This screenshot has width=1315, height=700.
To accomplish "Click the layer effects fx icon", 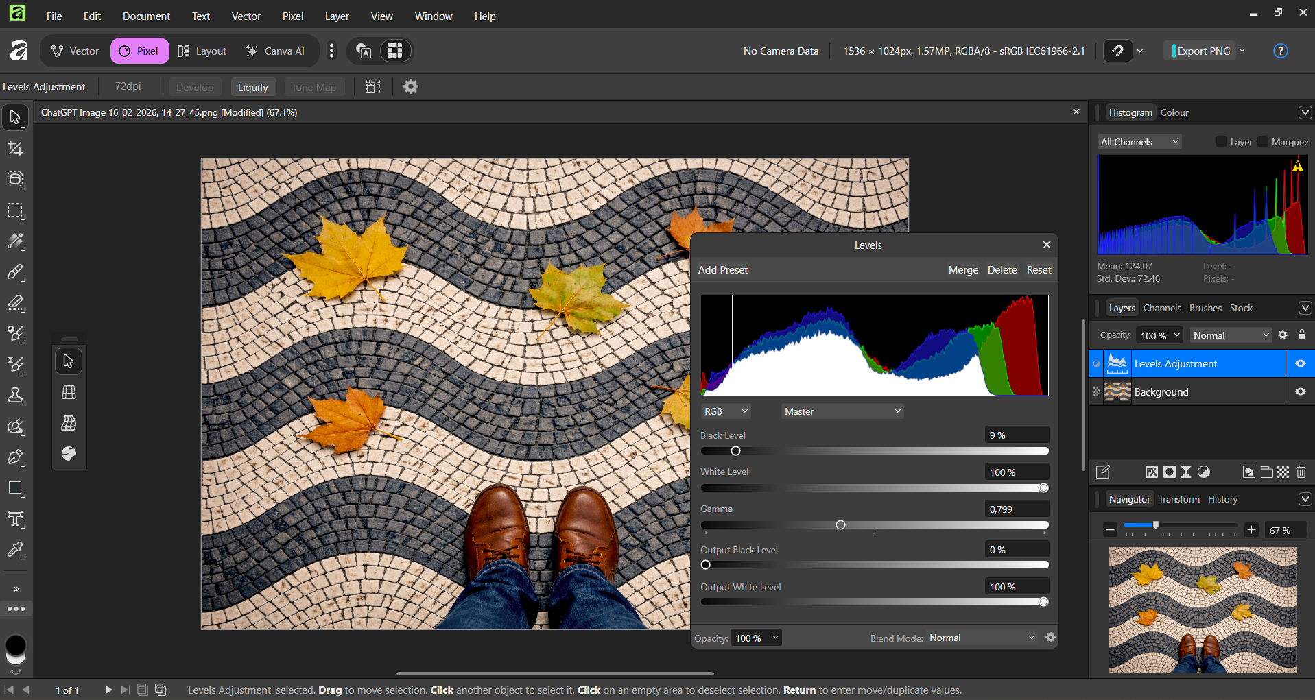I will 1152,472.
